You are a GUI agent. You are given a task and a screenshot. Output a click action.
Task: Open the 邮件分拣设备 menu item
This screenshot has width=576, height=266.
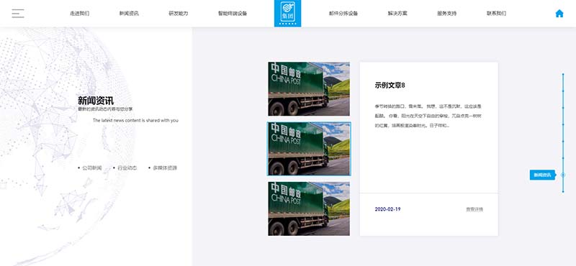click(x=343, y=14)
